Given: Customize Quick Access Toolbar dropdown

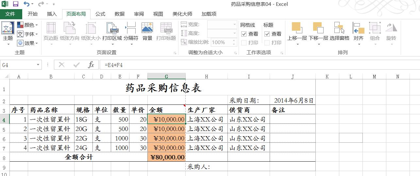Looking at the screenshot, I should [x=54, y=4].
